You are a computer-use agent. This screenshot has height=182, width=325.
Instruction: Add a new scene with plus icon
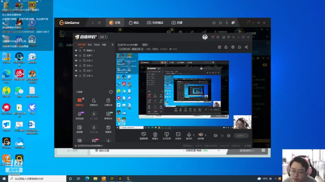tap(113, 44)
